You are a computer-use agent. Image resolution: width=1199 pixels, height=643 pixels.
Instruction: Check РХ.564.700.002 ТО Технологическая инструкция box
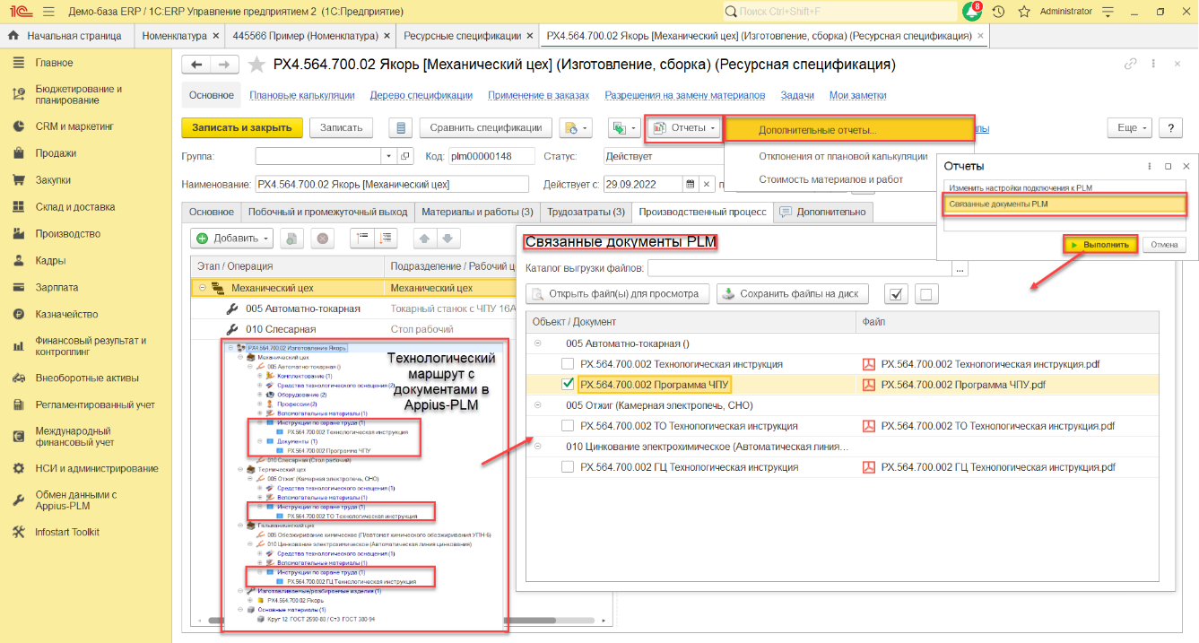click(567, 426)
